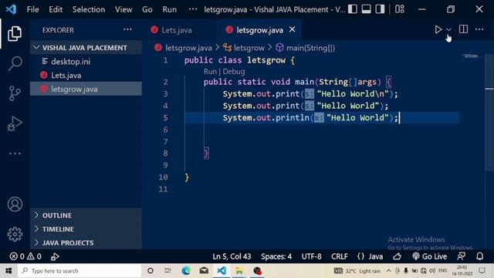This screenshot has height=278, width=494.
Task: Expand the OUTLINE section
Action: 86,215
